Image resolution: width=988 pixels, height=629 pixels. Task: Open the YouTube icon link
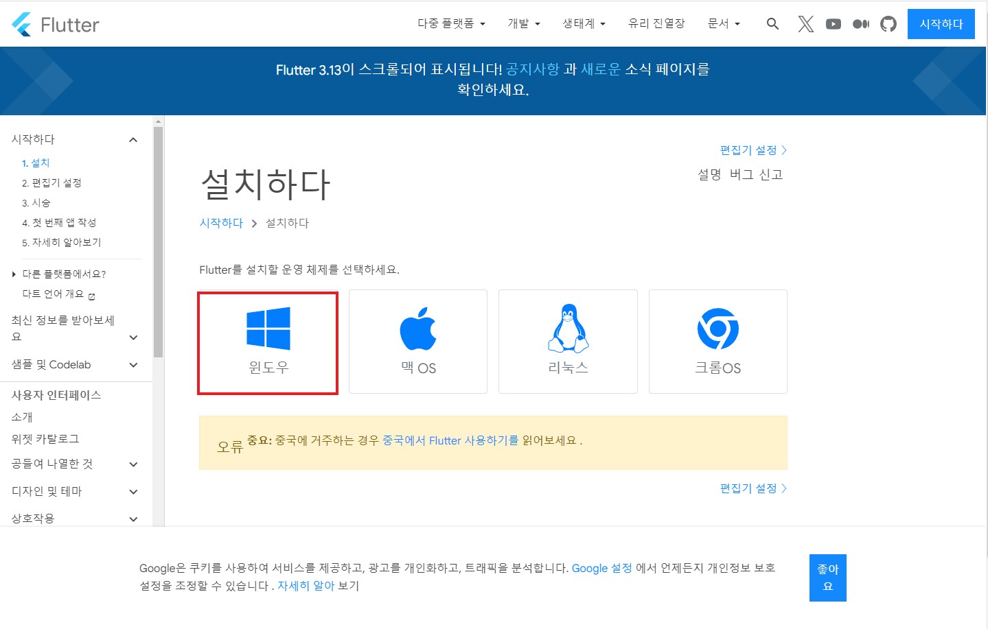(834, 24)
